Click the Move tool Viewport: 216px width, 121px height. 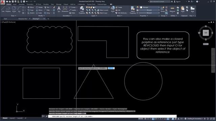pos(31,7)
